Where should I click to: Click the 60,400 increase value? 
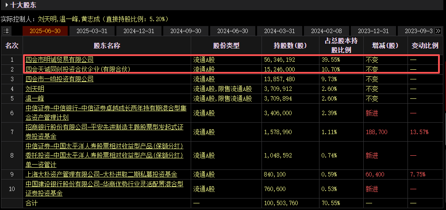point(375,174)
